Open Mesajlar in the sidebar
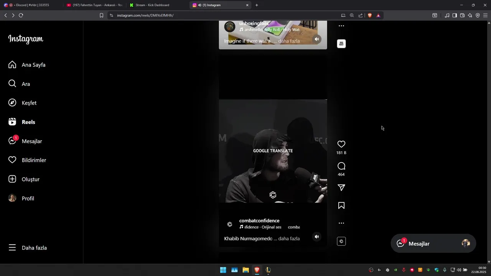This screenshot has width=491, height=276. point(25,141)
